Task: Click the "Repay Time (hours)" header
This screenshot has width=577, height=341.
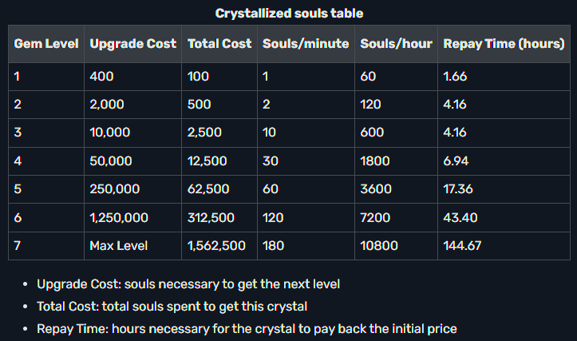Action: coord(503,44)
